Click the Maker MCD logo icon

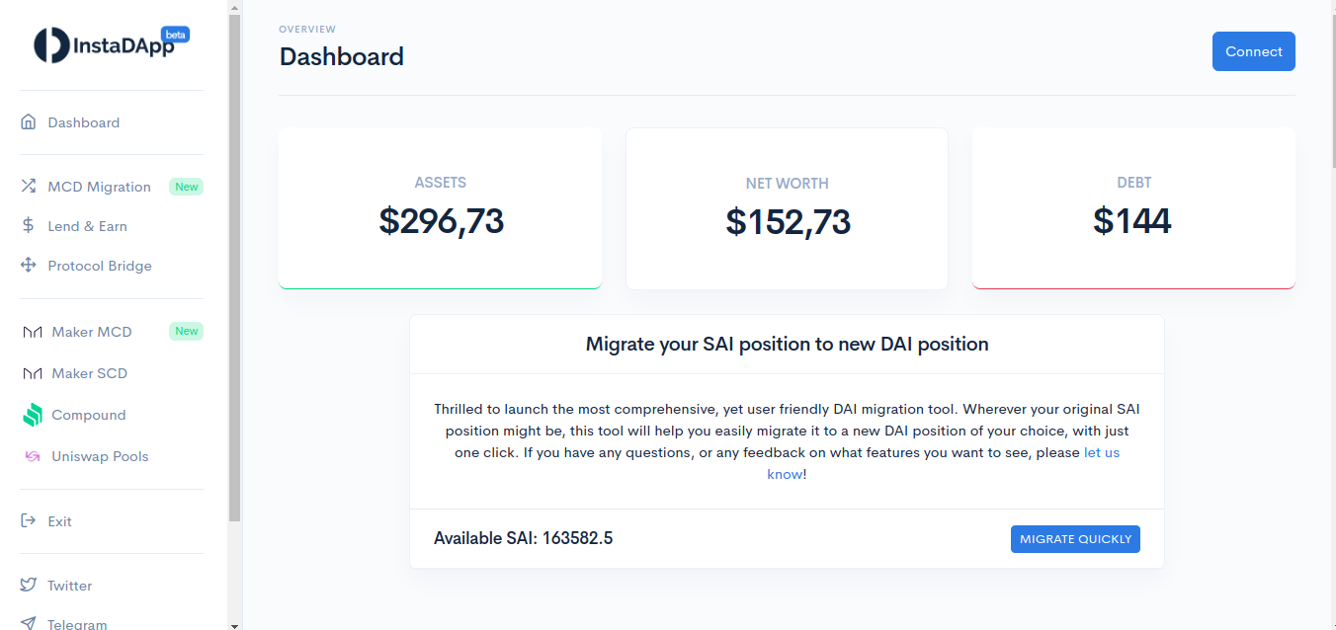coord(33,332)
